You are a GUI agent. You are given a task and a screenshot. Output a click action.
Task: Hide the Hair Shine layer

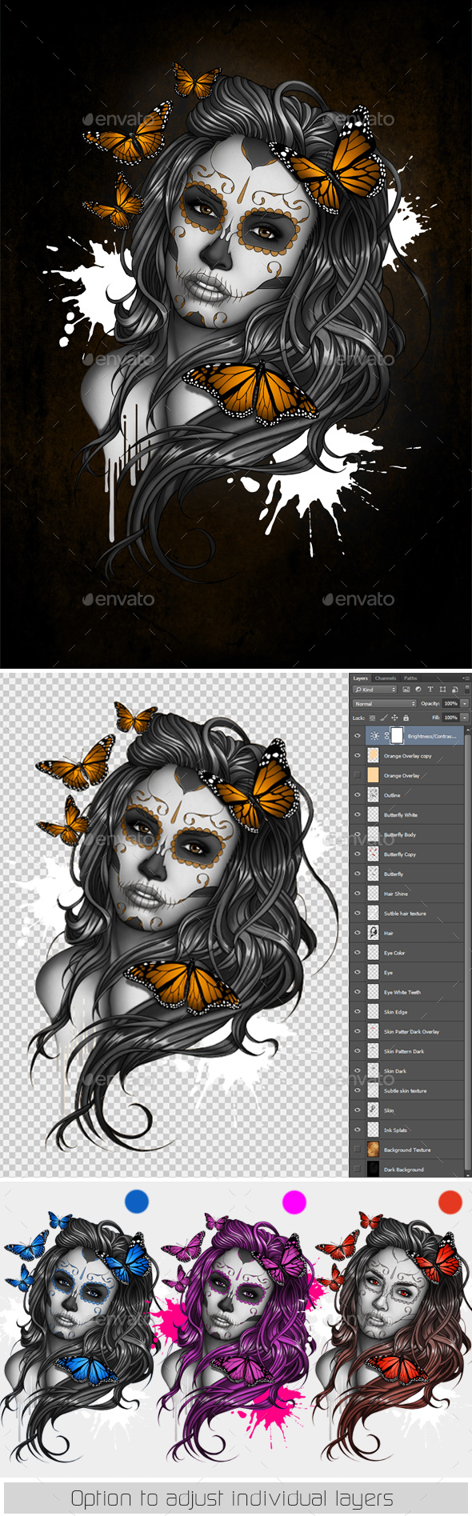[358, 893]
